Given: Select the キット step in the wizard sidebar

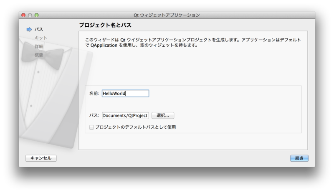Looking at the screenshot, I should pos(40,38).
